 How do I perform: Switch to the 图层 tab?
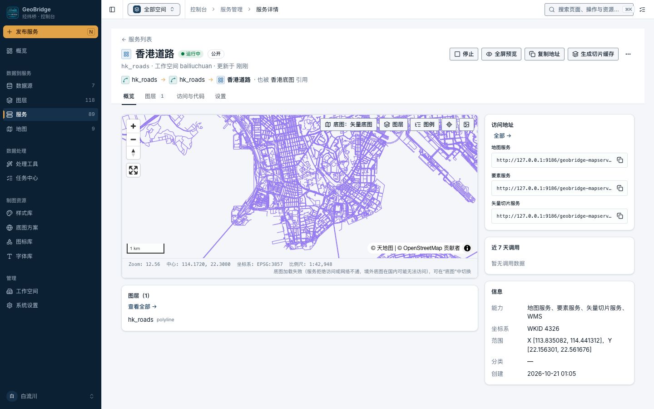(x=154, y=96)
